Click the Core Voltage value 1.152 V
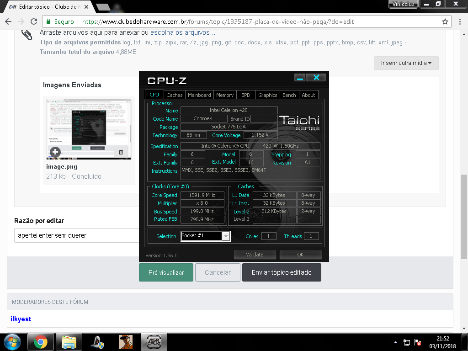The image size is (468, 351). [x=261, y=135]
